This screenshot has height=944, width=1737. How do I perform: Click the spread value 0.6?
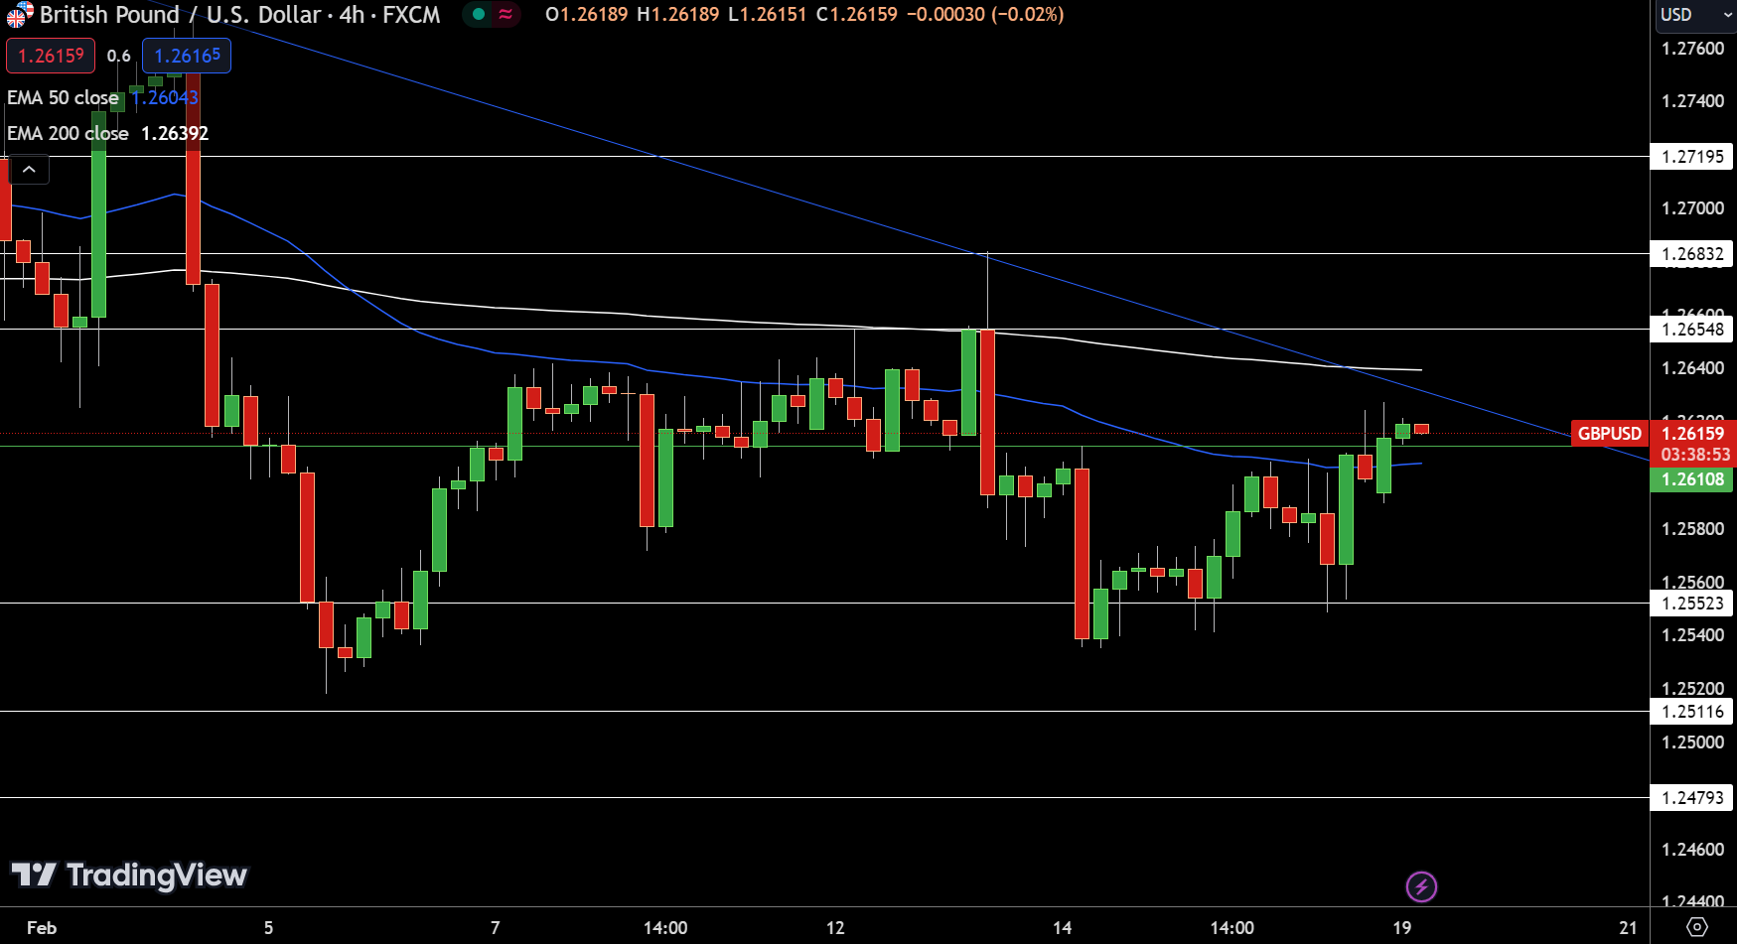pos(119,56)
